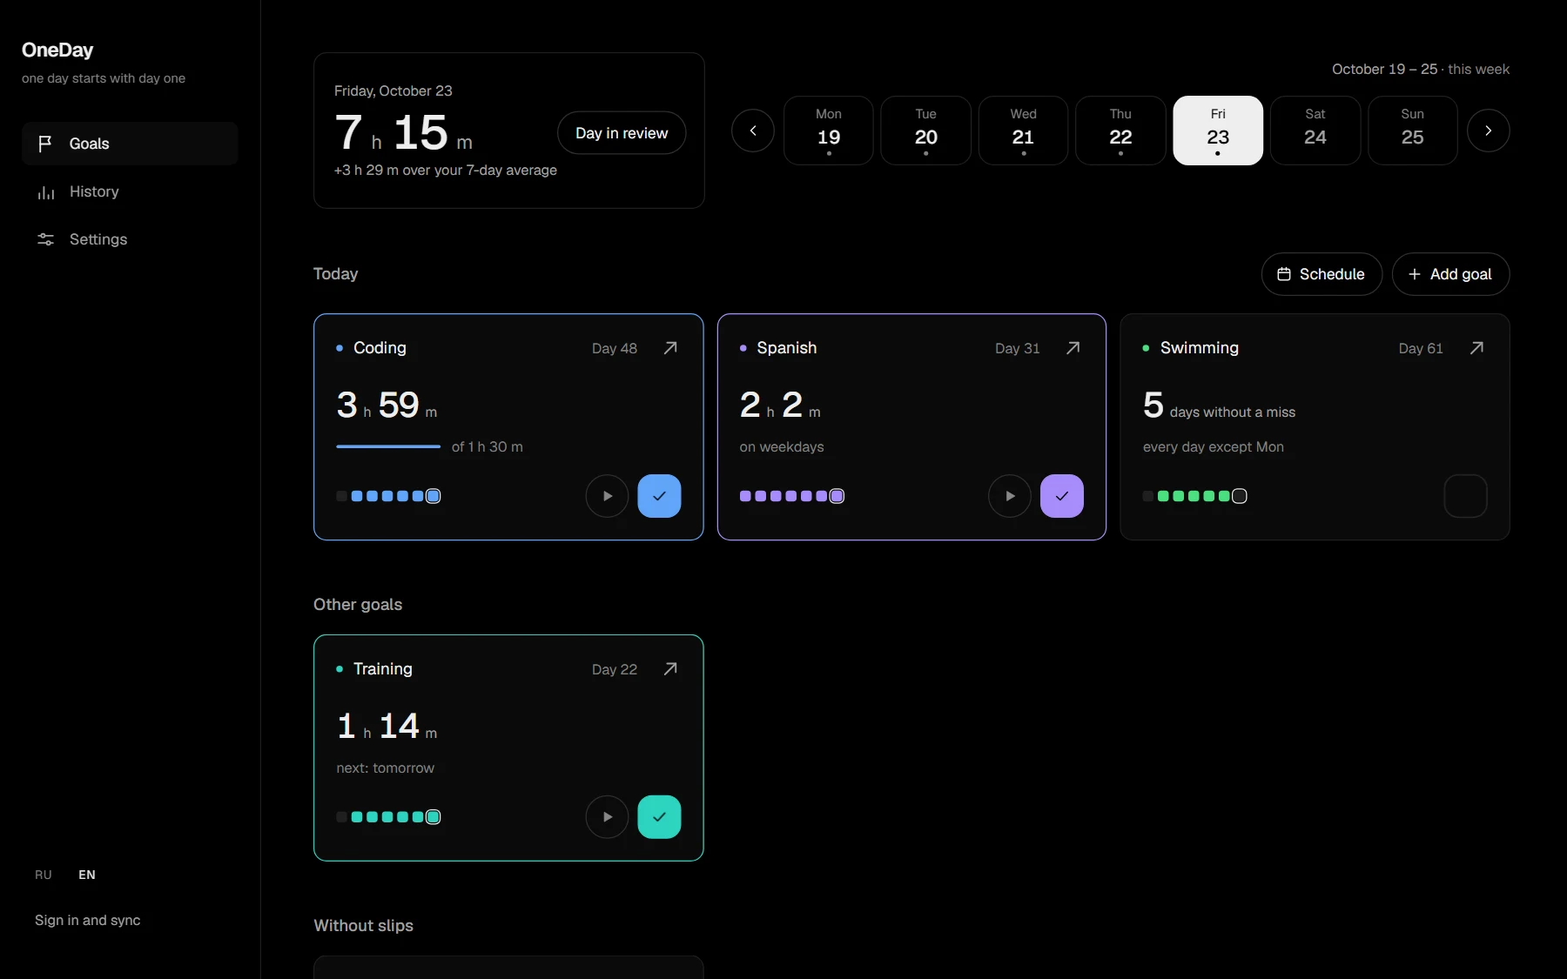Click the OneDay logo title
Image resolution: width=1567 pixels, height=979 pixels.
point(57,50)
